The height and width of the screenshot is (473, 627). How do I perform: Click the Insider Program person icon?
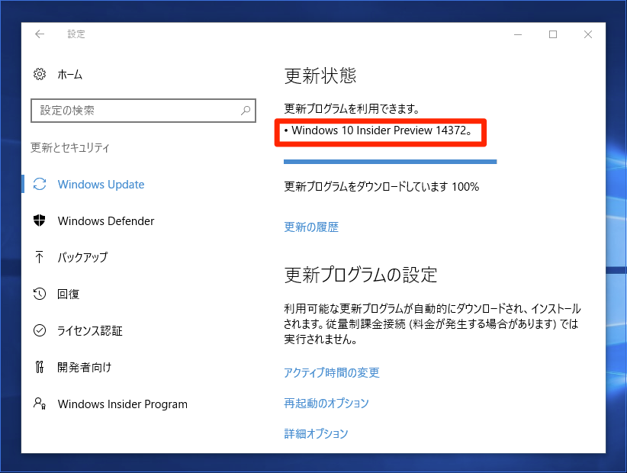(39, 404)
